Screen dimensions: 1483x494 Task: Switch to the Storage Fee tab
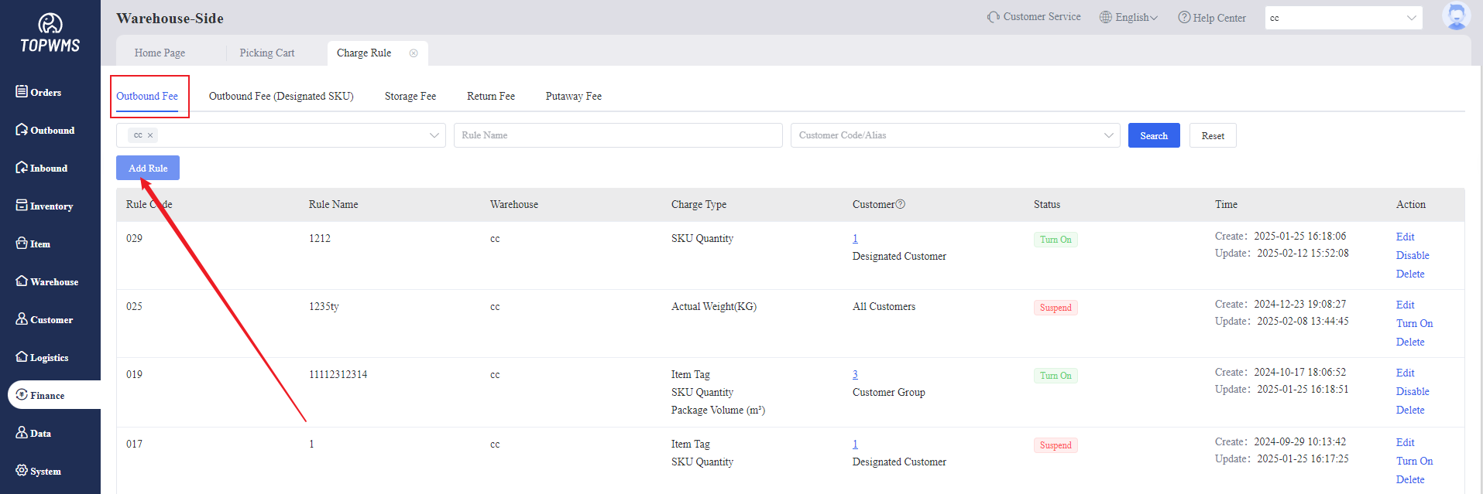[410, 96]
